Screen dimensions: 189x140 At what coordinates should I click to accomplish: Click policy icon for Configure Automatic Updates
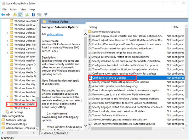[x=90, y=78]
